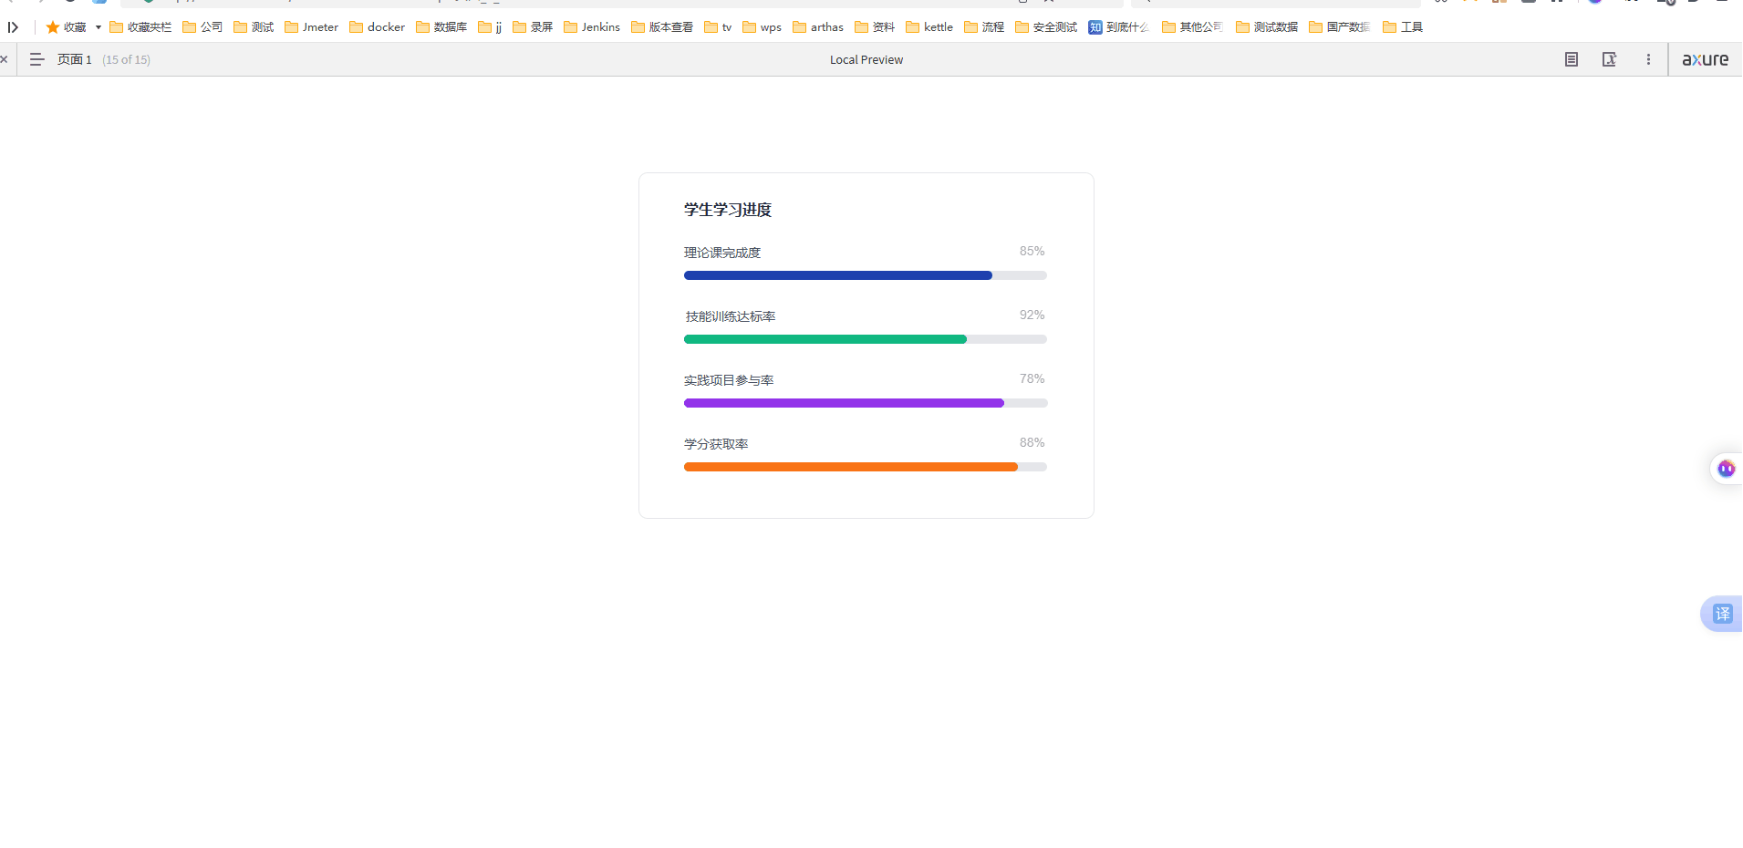The width and height of the screenshot is (1743, 848).
Task: Click the floating 译 translate button
Action: [x=1722, y=614]
